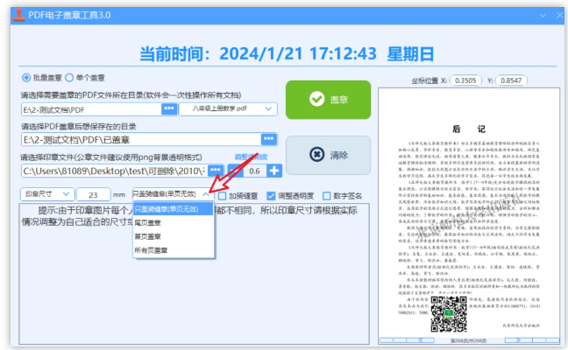
Task: Click the seal file path field
Action: [x=115, y=171]
